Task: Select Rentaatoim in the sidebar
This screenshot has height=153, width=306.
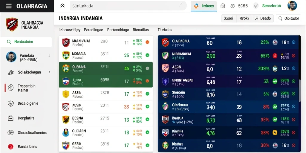Action: [x=26, y=42]
